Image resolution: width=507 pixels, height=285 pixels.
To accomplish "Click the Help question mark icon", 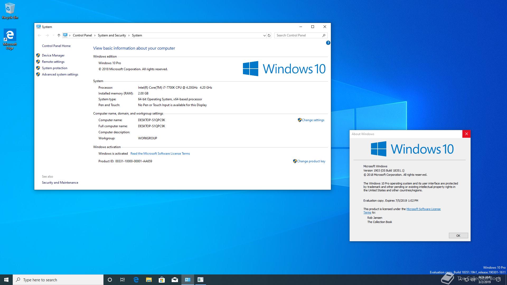I will click(x=328, y=43).
